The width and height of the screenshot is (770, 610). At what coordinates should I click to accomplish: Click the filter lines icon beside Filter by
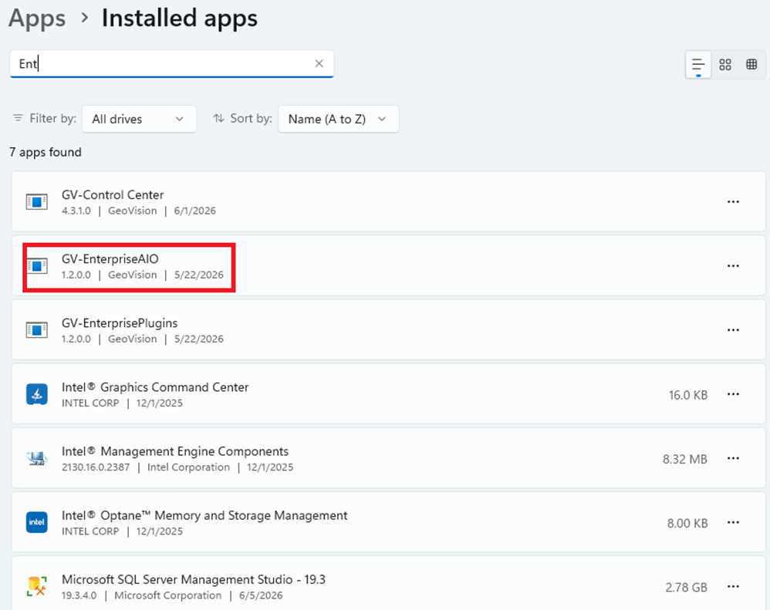click(x=19, y=118)
